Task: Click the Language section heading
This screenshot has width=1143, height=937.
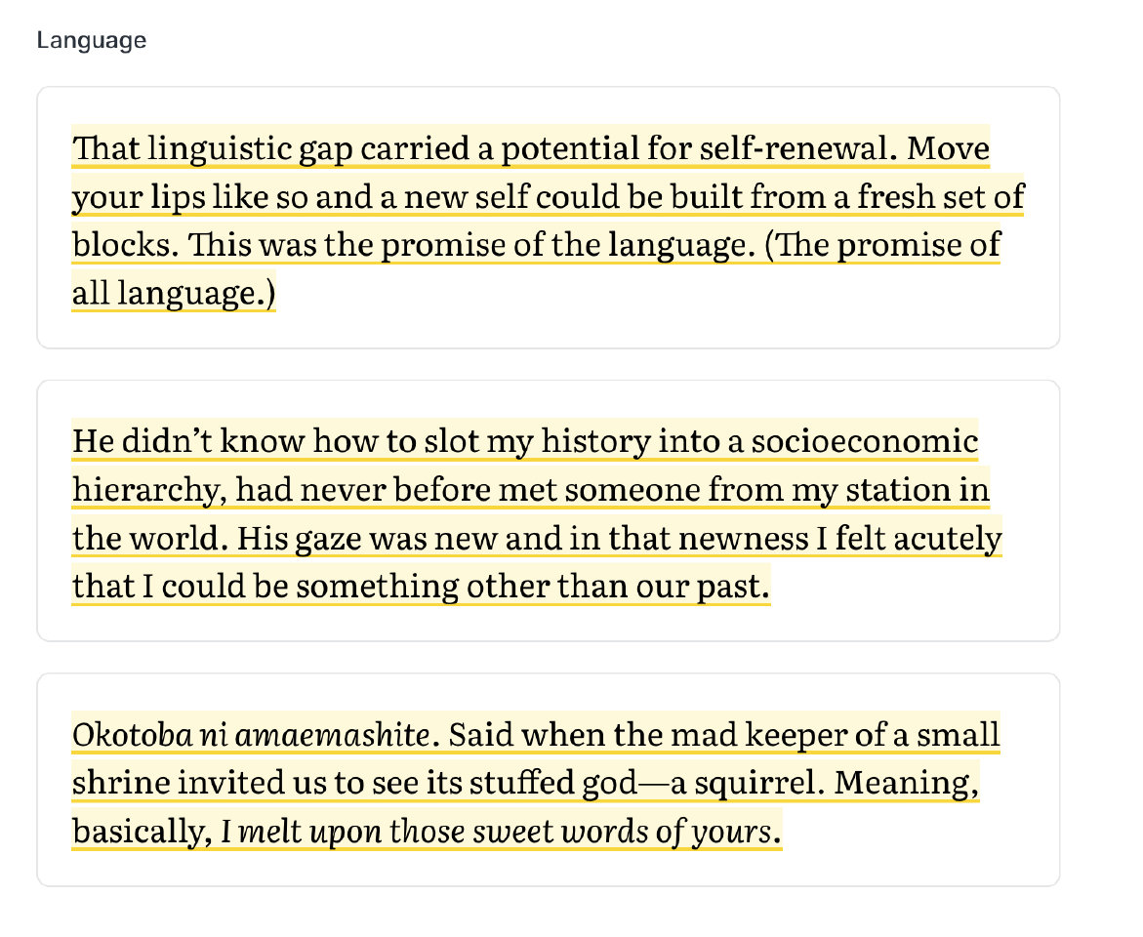Action: click(x=92, y=40)
